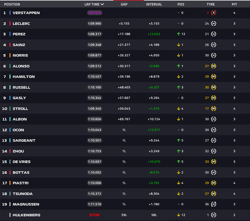Click the medium tyre icon for De Vries

pos(213,162)
